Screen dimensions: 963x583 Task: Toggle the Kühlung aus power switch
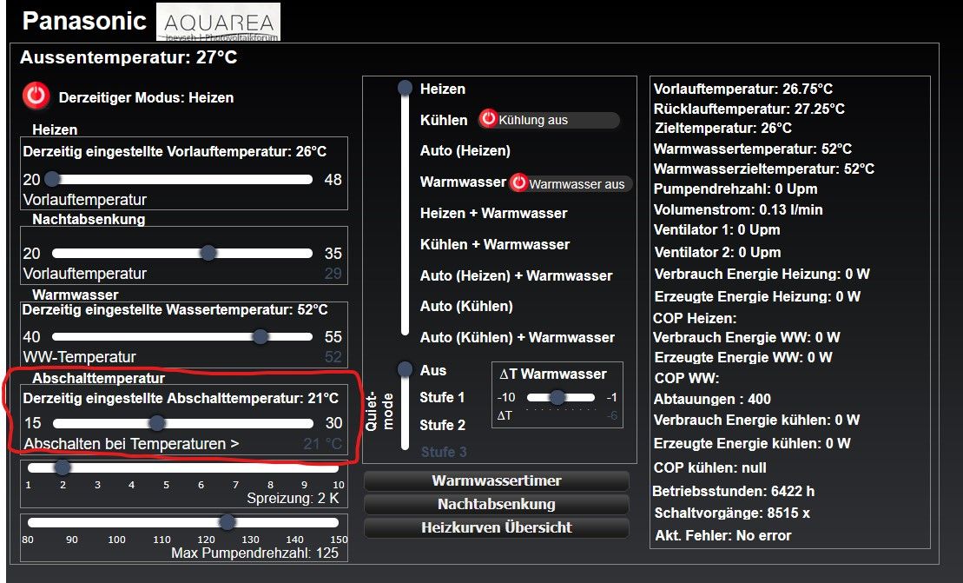[489, 118]
